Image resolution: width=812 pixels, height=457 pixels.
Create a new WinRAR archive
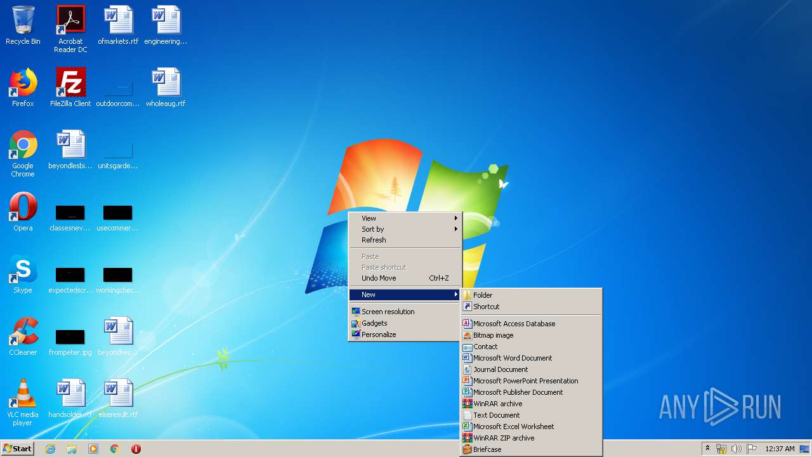point(531,404)
